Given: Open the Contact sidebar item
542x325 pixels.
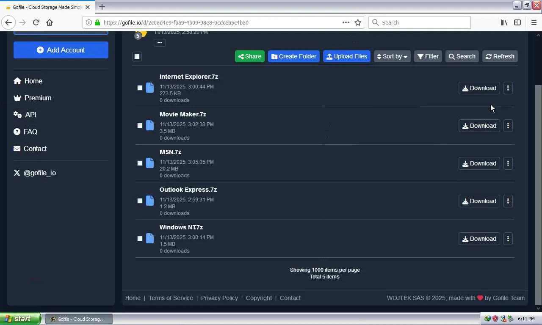Looking at the screenshot, I should point(30,149).
